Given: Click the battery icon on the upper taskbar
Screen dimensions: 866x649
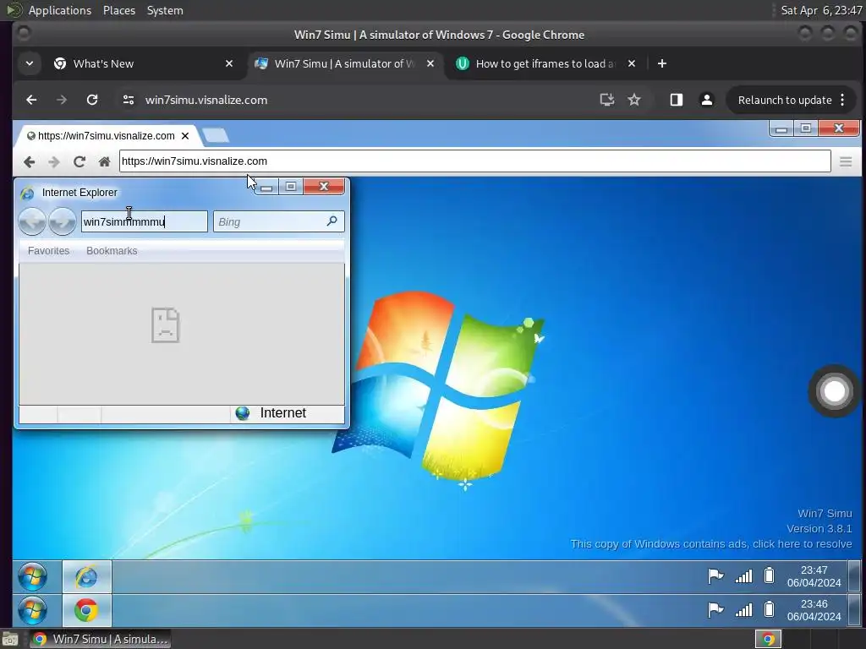Looking at the screenshot, I should 770,575.
